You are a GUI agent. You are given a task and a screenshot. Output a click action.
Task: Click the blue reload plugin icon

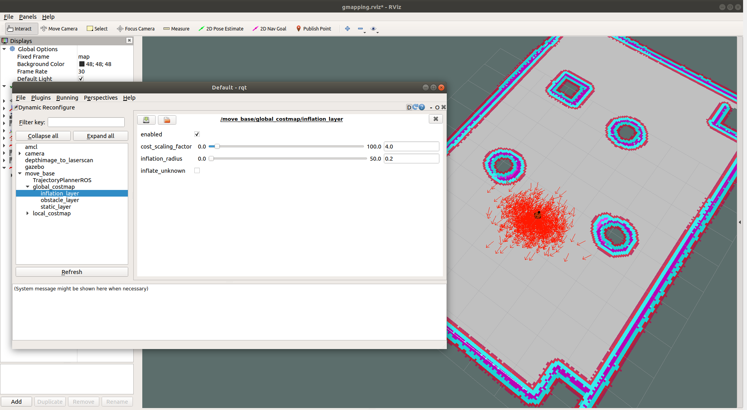(x=416, y=107)
